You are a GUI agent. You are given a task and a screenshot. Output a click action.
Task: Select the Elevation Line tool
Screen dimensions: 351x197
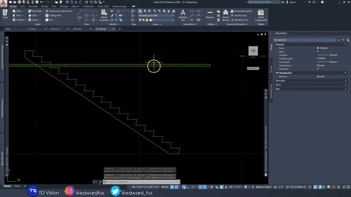point(239,20)
